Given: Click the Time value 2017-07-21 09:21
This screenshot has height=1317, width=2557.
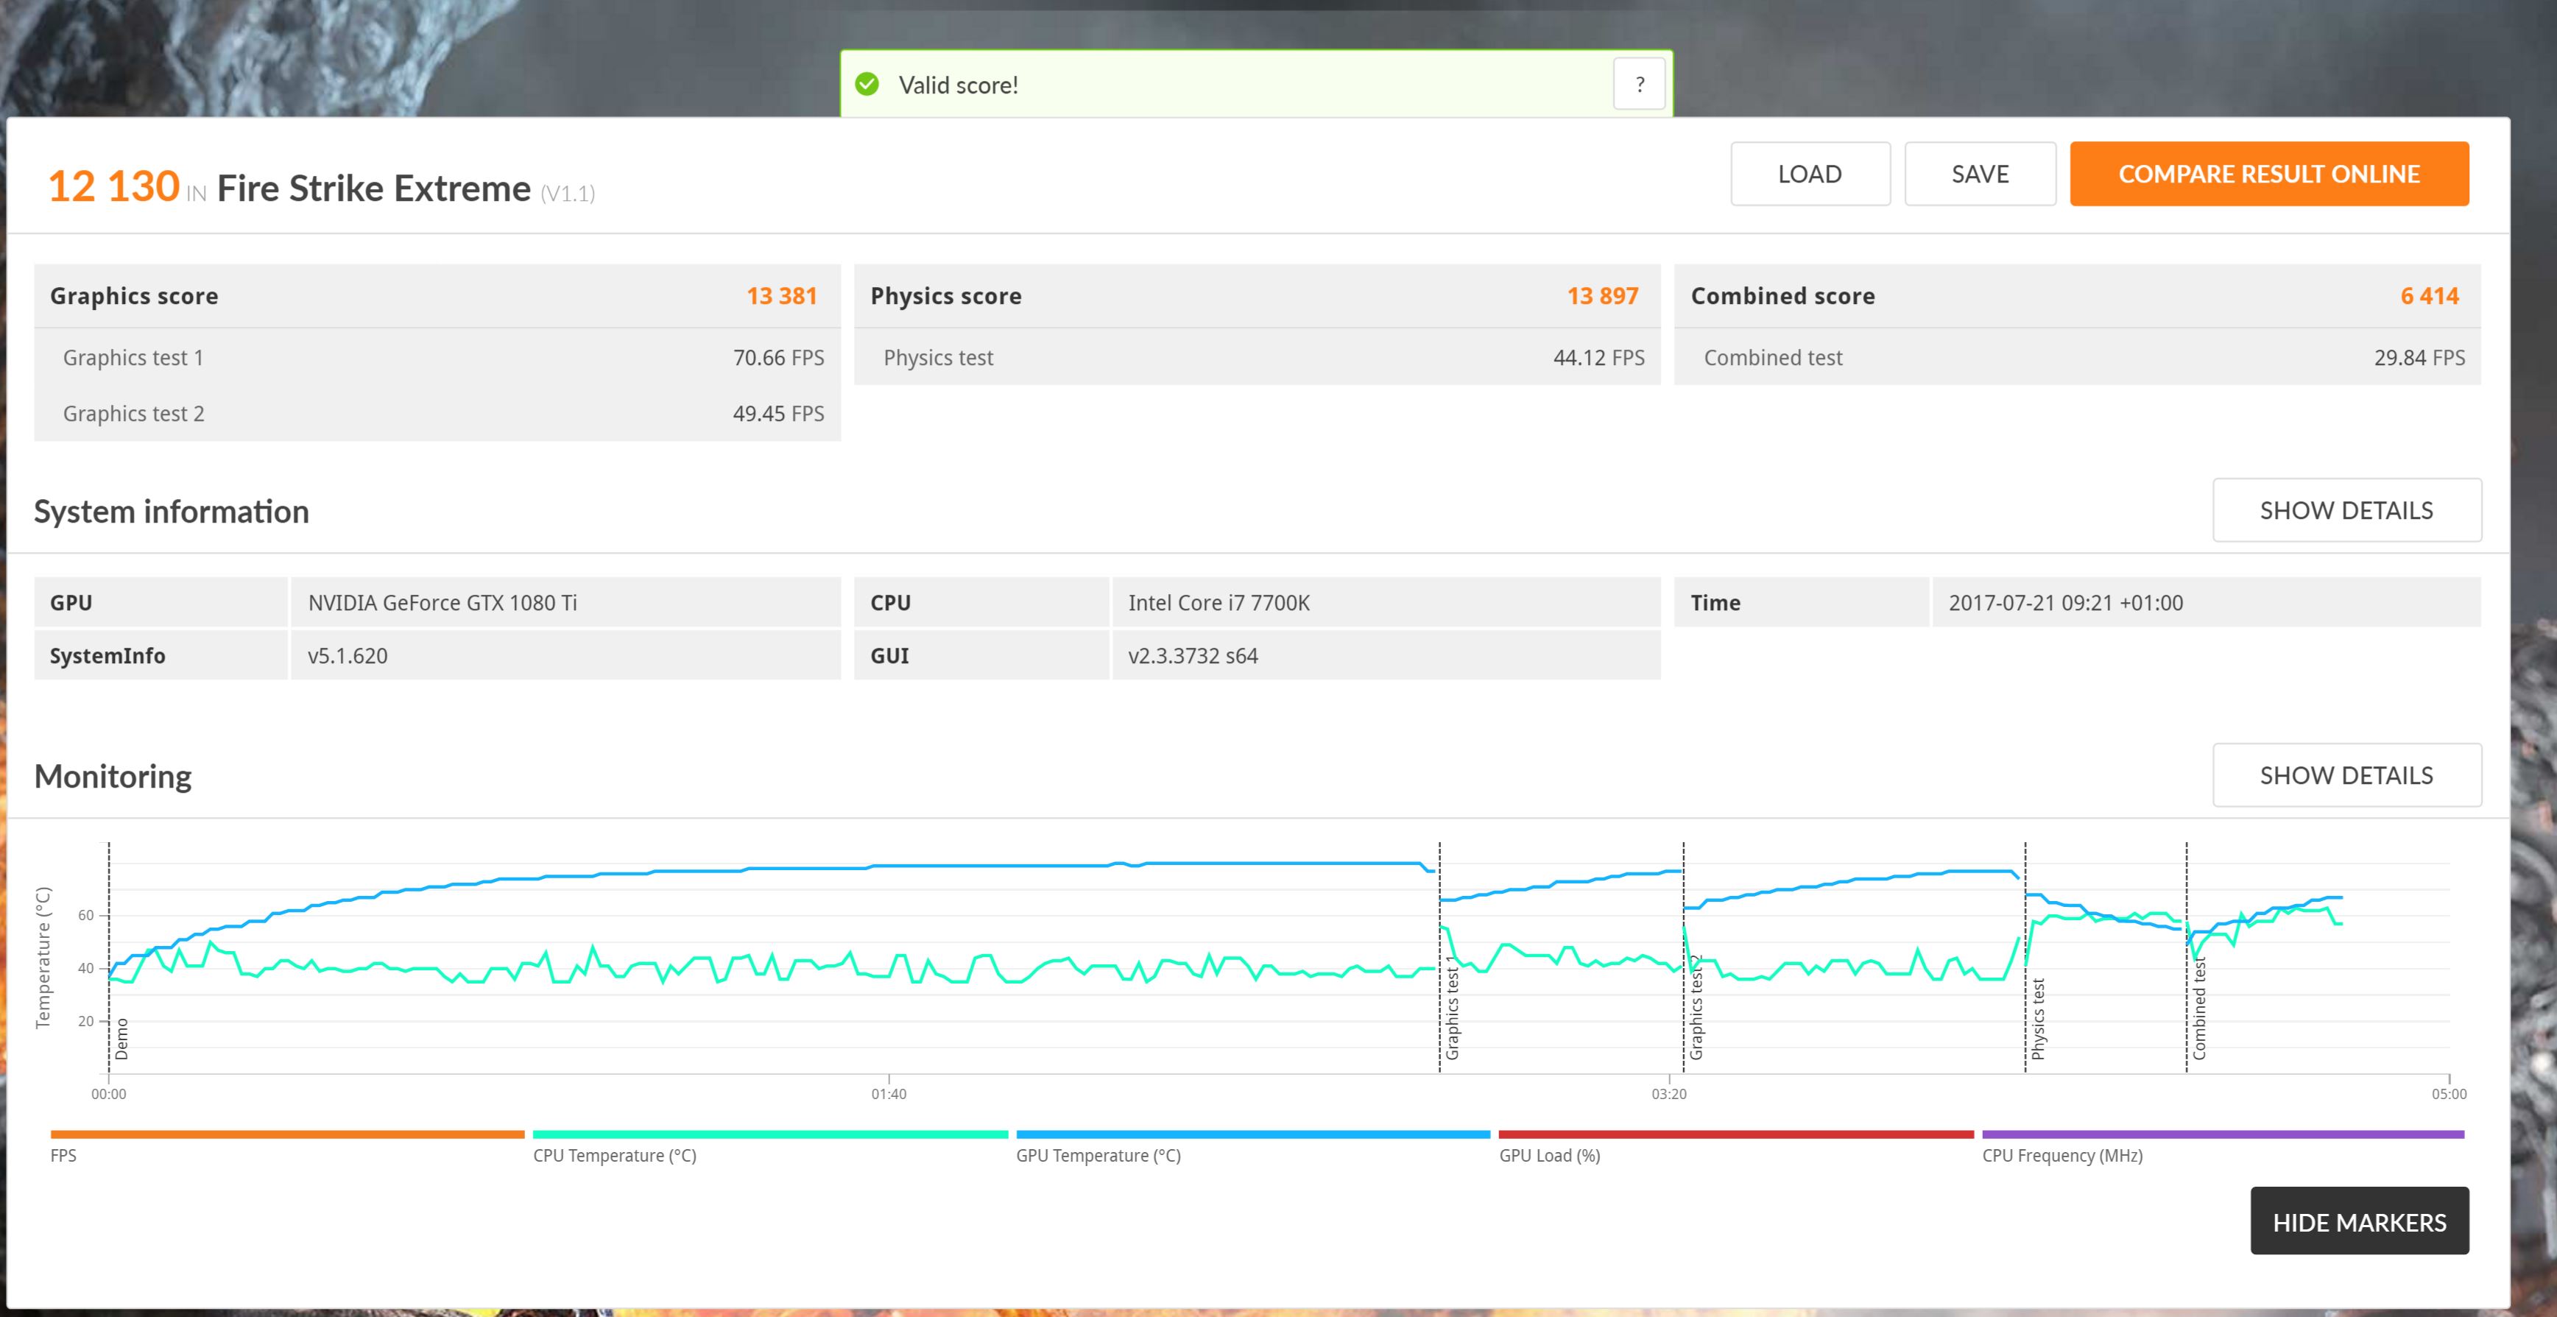Looking at the screenshot, I should (2206, 602).
